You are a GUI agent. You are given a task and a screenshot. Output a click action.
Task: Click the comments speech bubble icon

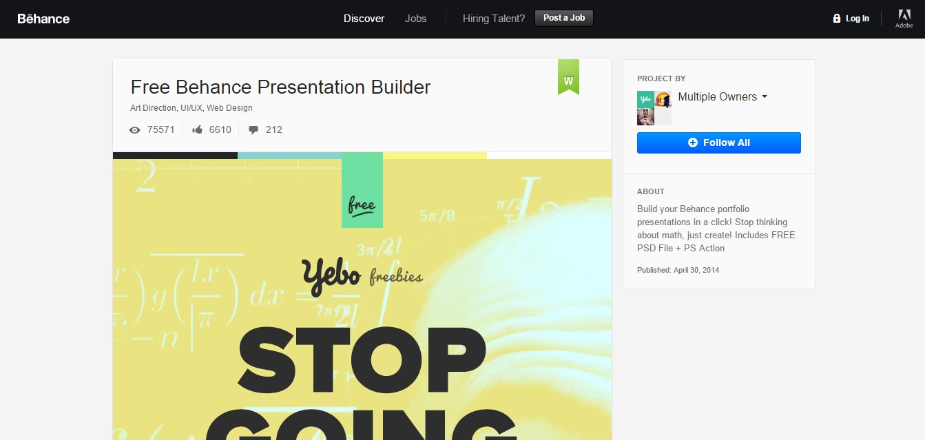pos(253,129)
